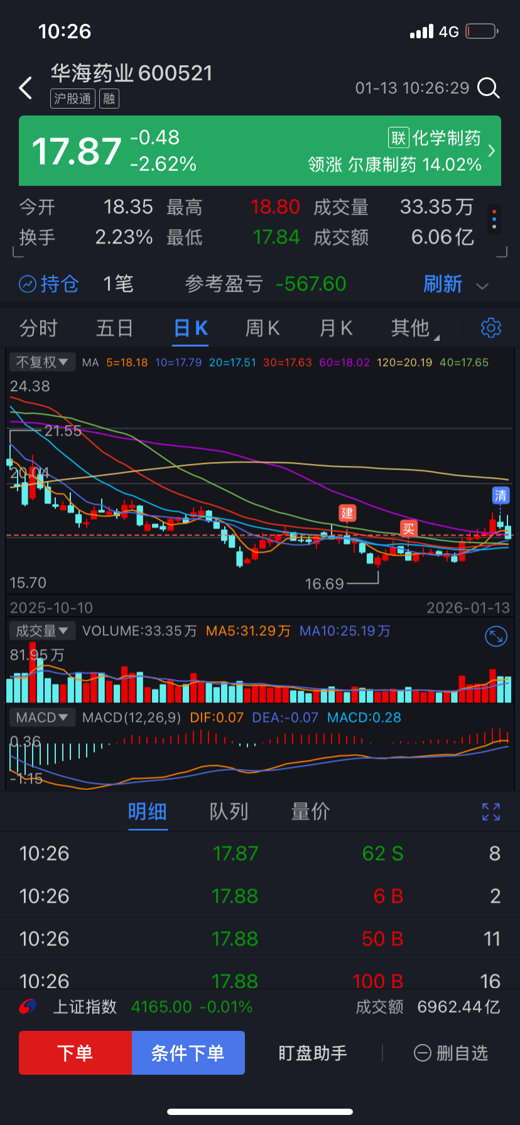The image size is (520, 1125).
Task: Tap the 最低 17.84 value
Action: [x=276, y=237]
